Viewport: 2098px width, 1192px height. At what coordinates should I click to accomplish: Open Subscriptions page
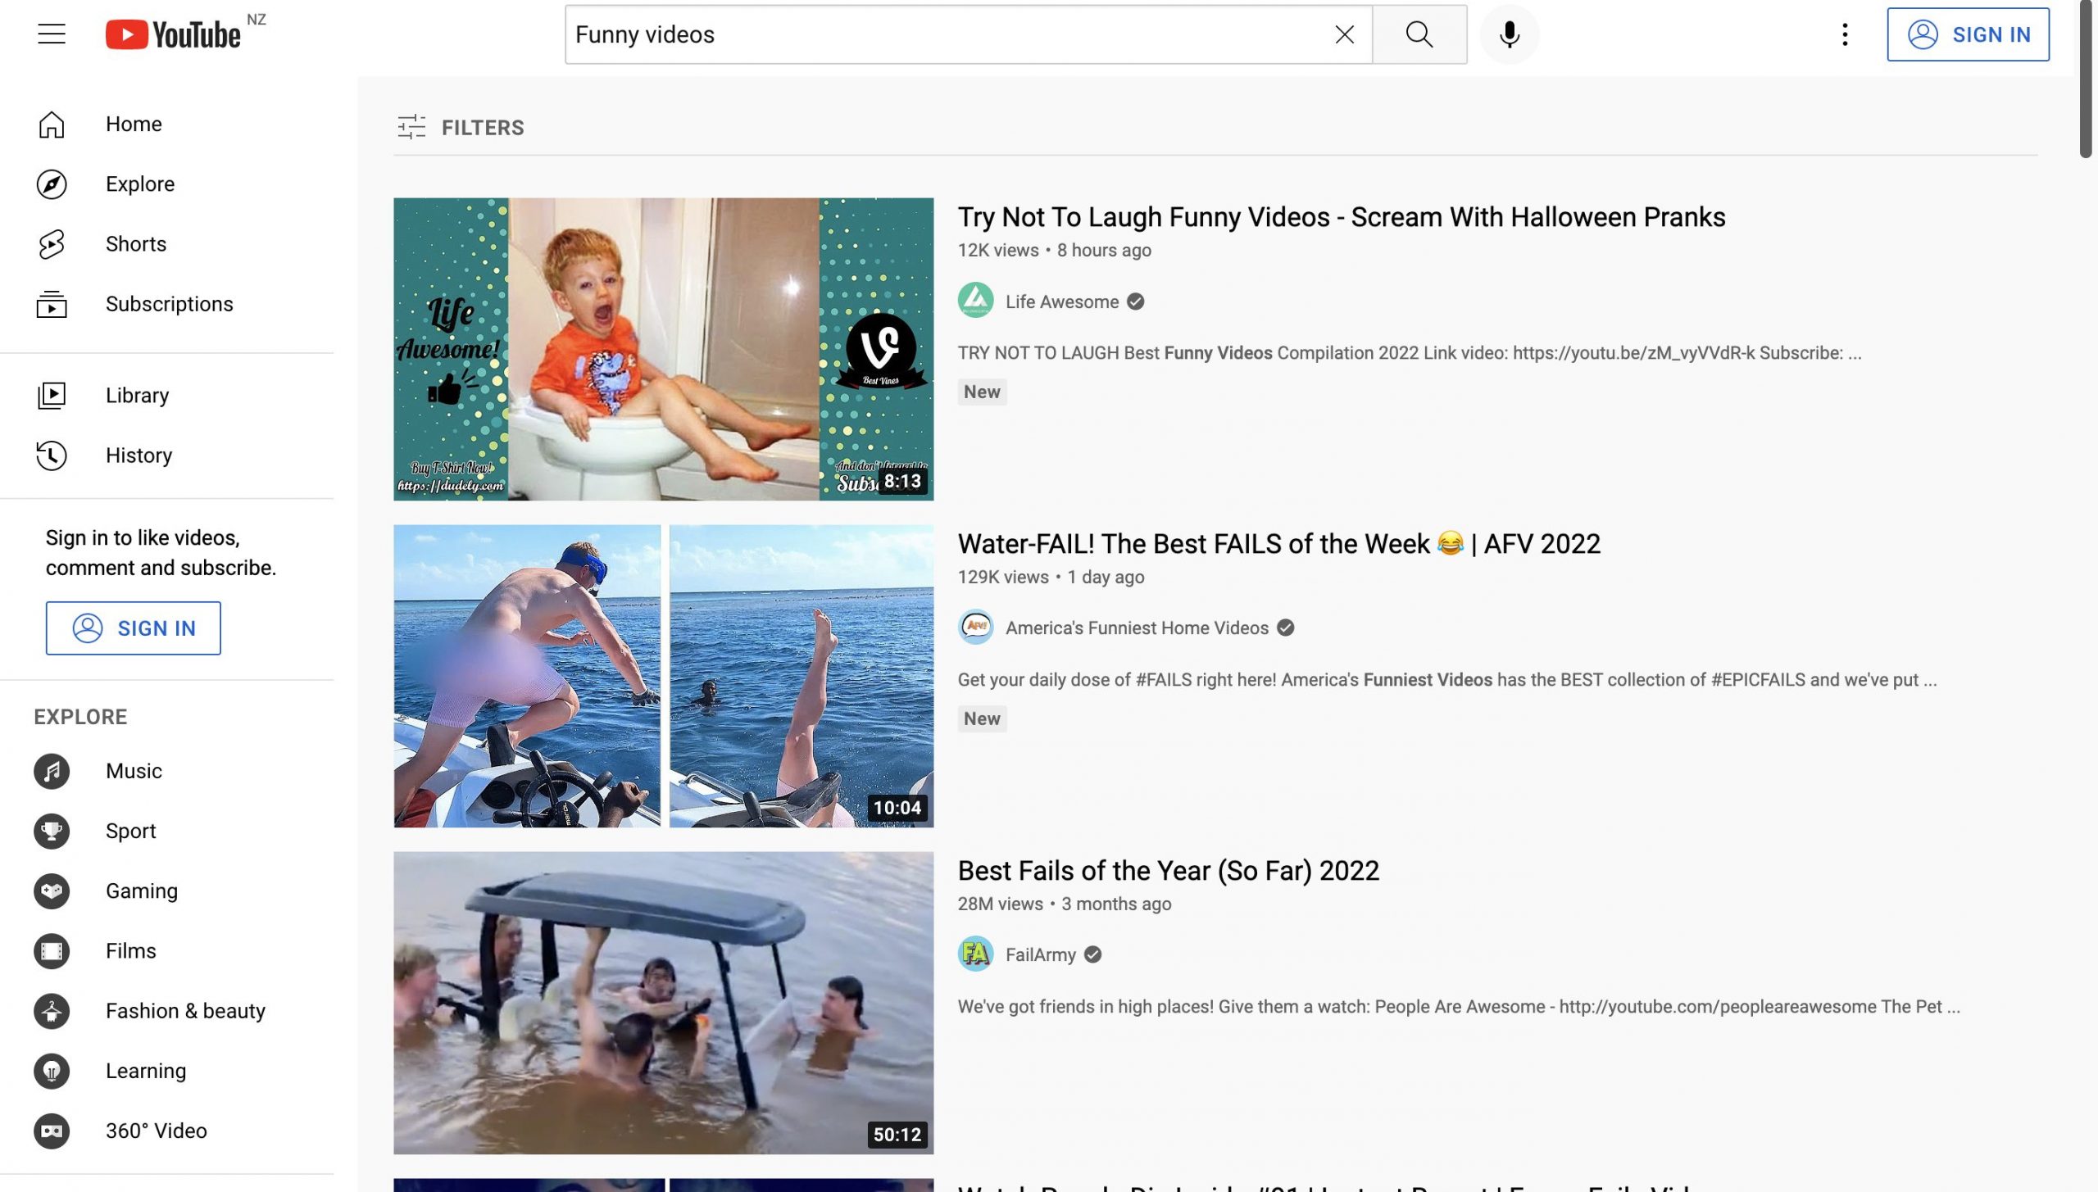[169, 304]
